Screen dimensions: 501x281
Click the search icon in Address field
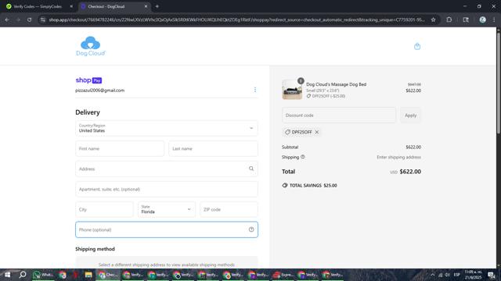click(x=251, y=169)
